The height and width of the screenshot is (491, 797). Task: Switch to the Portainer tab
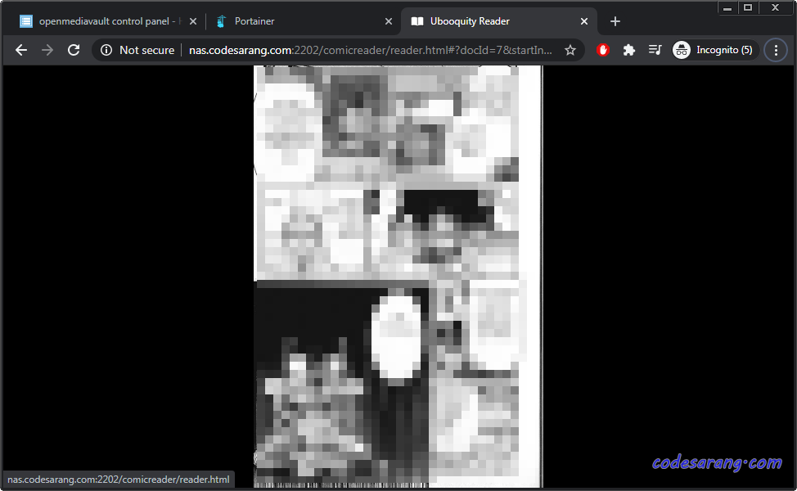pyautogui.click(x=304, y=21)
